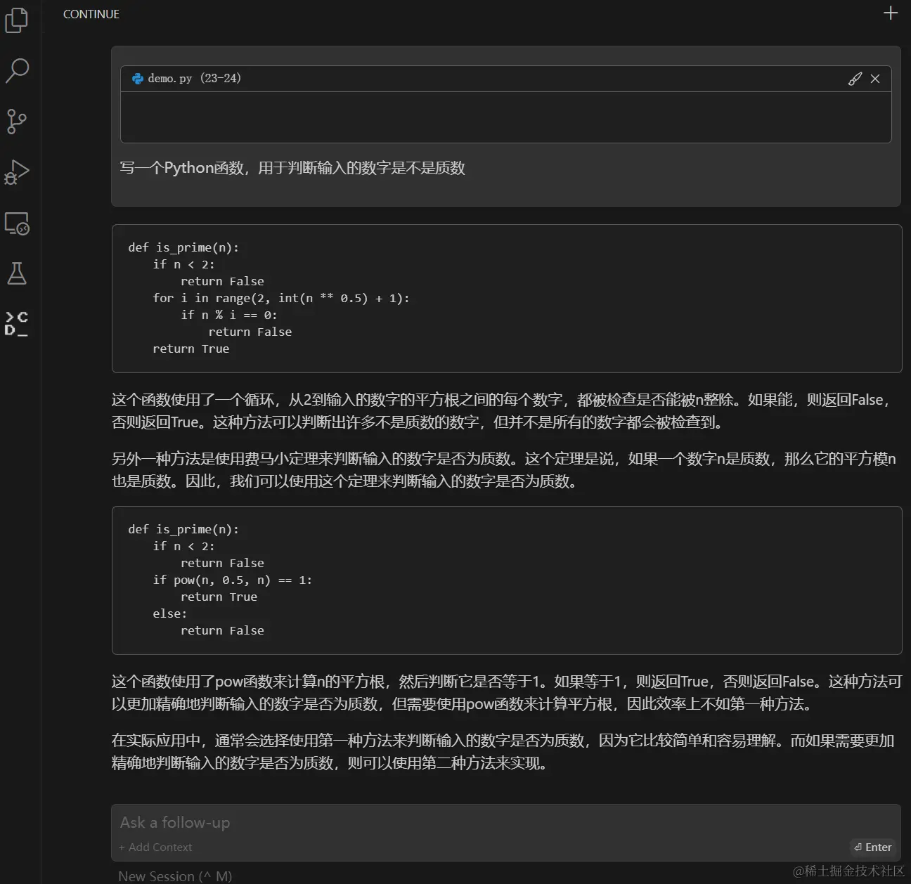Remove the demo.py context item
Image resolution: width=911 pixels, height=884 pixels.
click(875, 78)
